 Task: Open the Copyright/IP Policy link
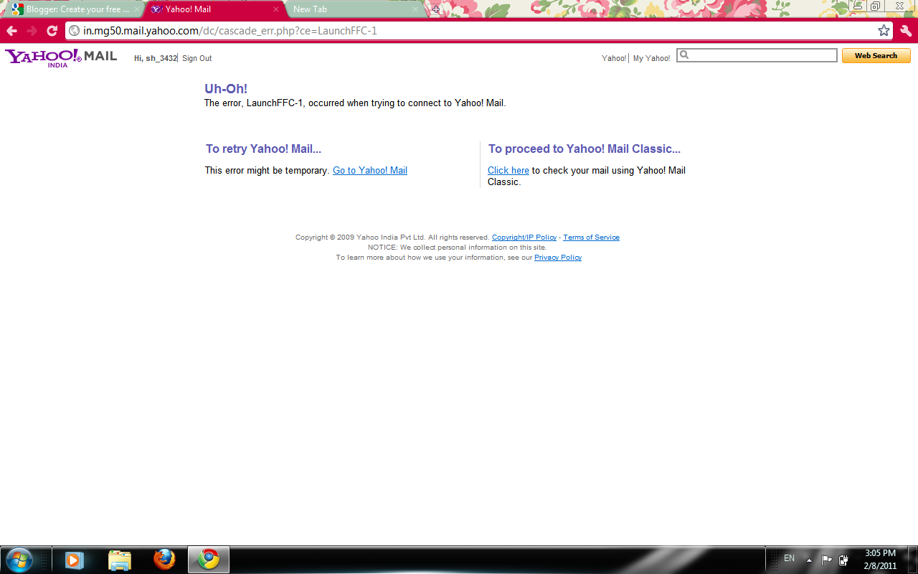524,237
